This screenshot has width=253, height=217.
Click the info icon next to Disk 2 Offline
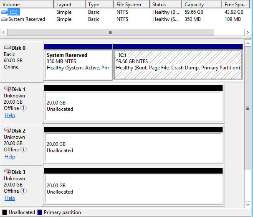(23, 150)
